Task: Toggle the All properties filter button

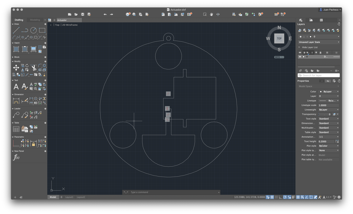Action: tap(322, 81)
